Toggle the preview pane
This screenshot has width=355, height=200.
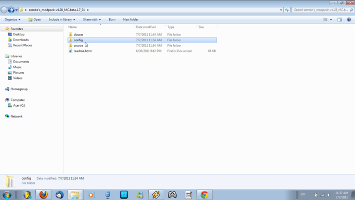pos(339,19)
